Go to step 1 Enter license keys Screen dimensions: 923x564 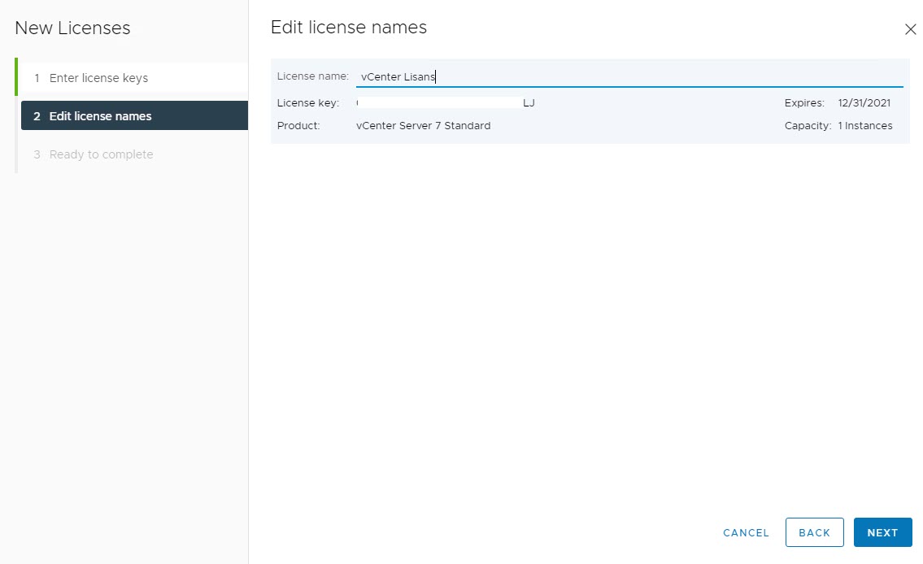point(98,79)
